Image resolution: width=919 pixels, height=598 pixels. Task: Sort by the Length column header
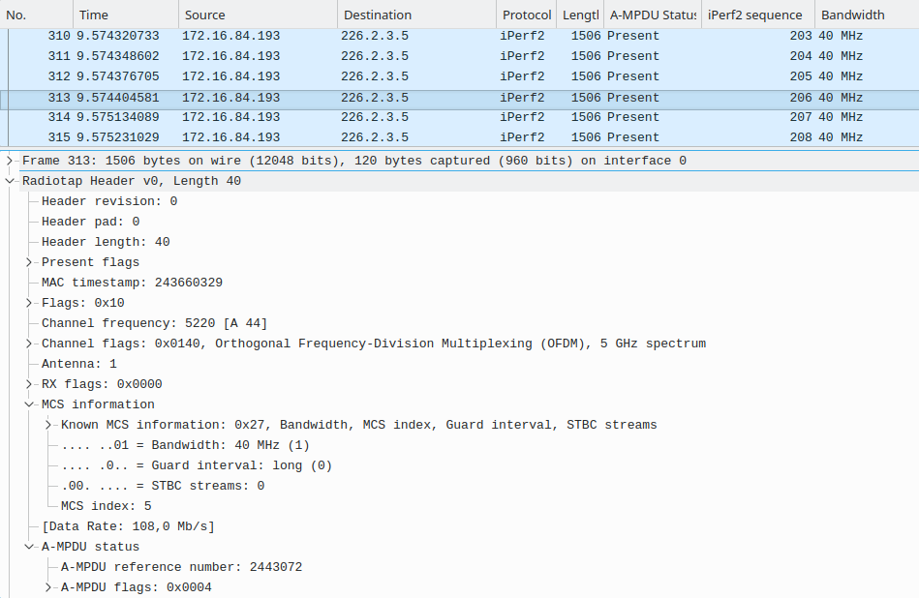pyautogui.click(x=580, y=15)
